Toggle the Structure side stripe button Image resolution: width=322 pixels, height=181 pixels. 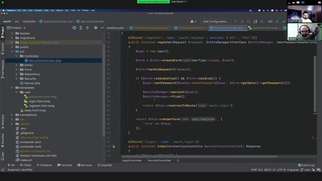pyautogui.click(x=3, y=122)
